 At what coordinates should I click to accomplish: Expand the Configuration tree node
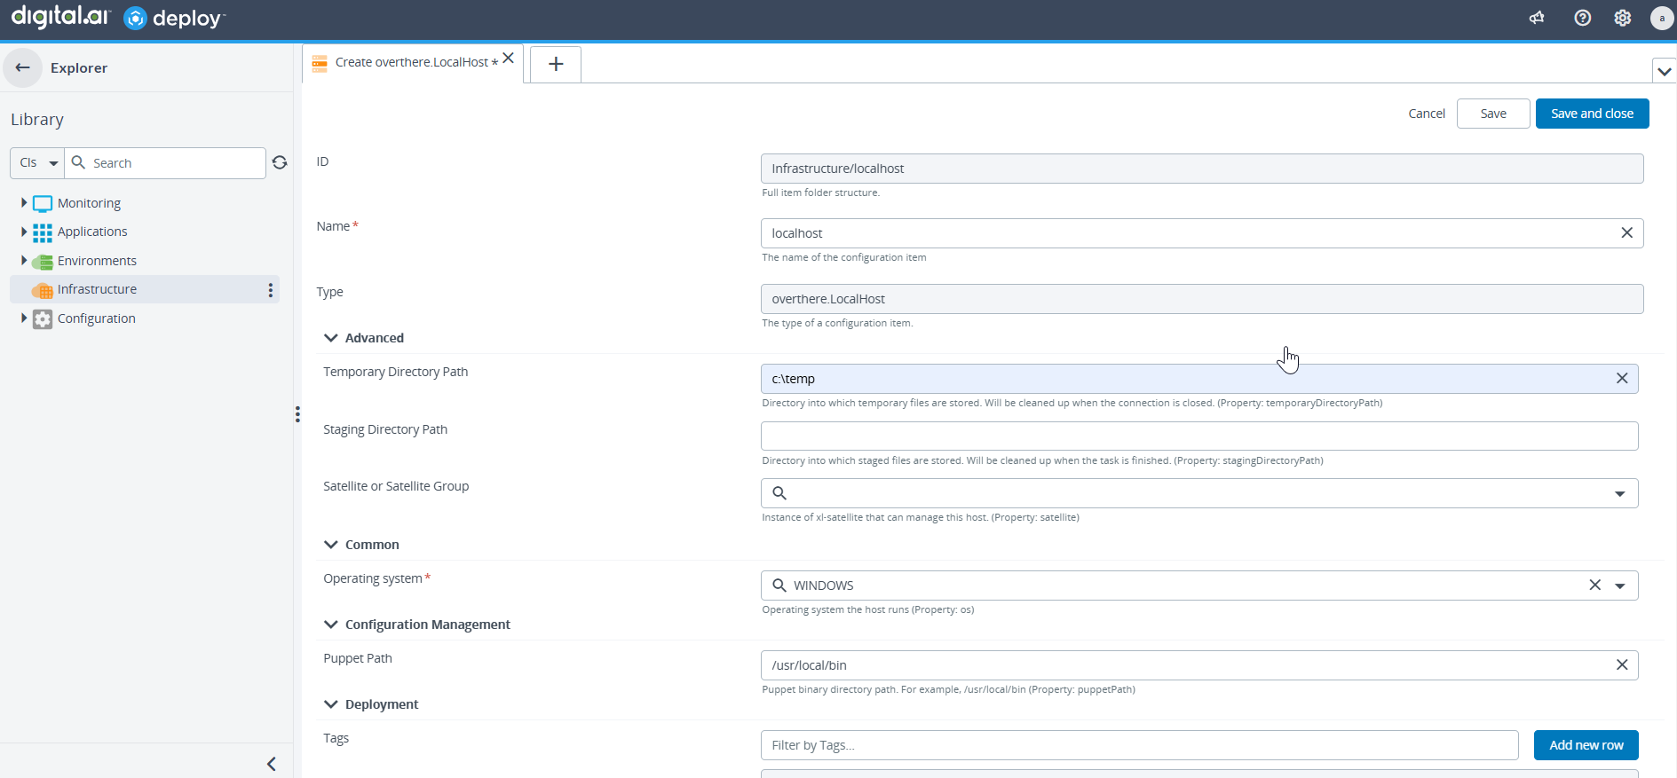tap(24, 318)
